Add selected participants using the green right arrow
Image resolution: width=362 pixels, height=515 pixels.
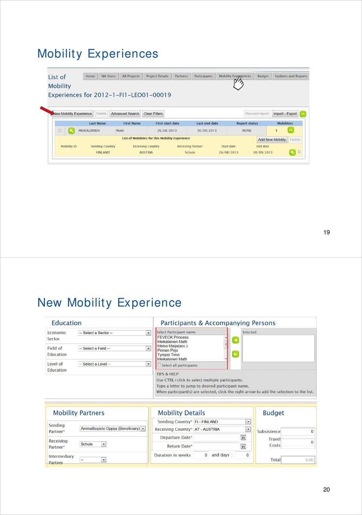(x=236, y=340)
